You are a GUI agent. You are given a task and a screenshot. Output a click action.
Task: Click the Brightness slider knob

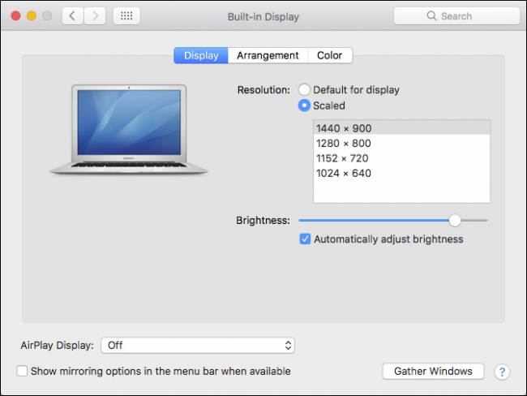tap(455, 221)
